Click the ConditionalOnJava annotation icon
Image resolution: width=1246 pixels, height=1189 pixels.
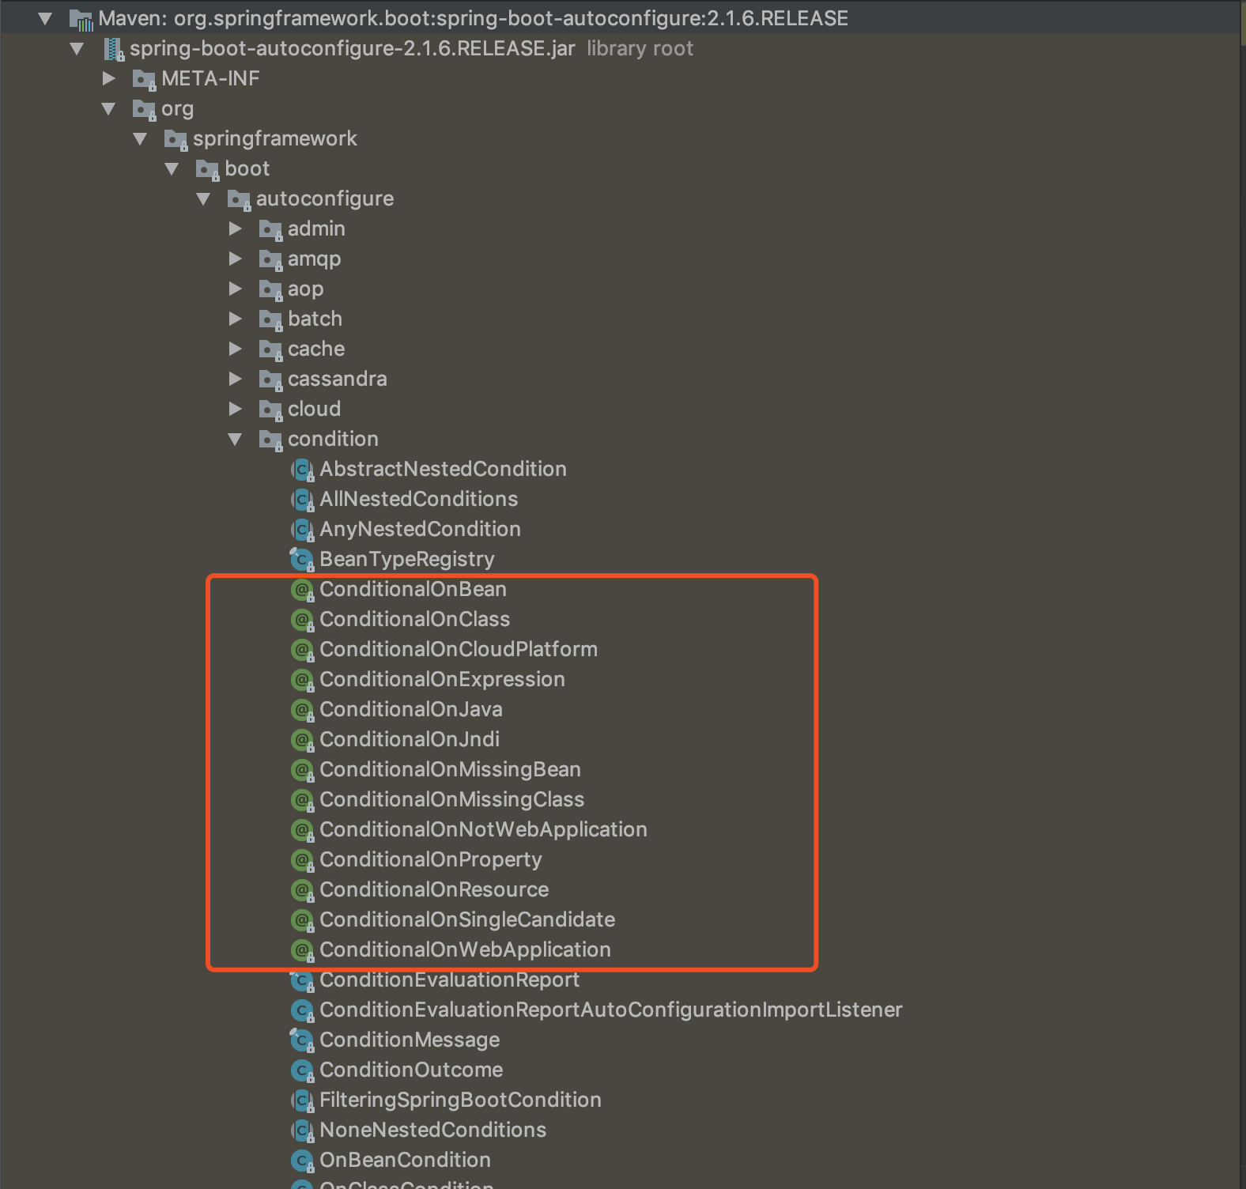(x=302, y=711)
